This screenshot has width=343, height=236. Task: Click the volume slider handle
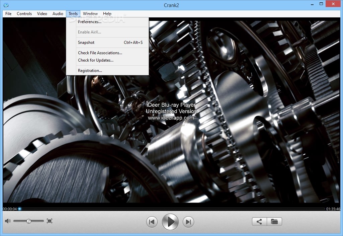click(29, 221)
